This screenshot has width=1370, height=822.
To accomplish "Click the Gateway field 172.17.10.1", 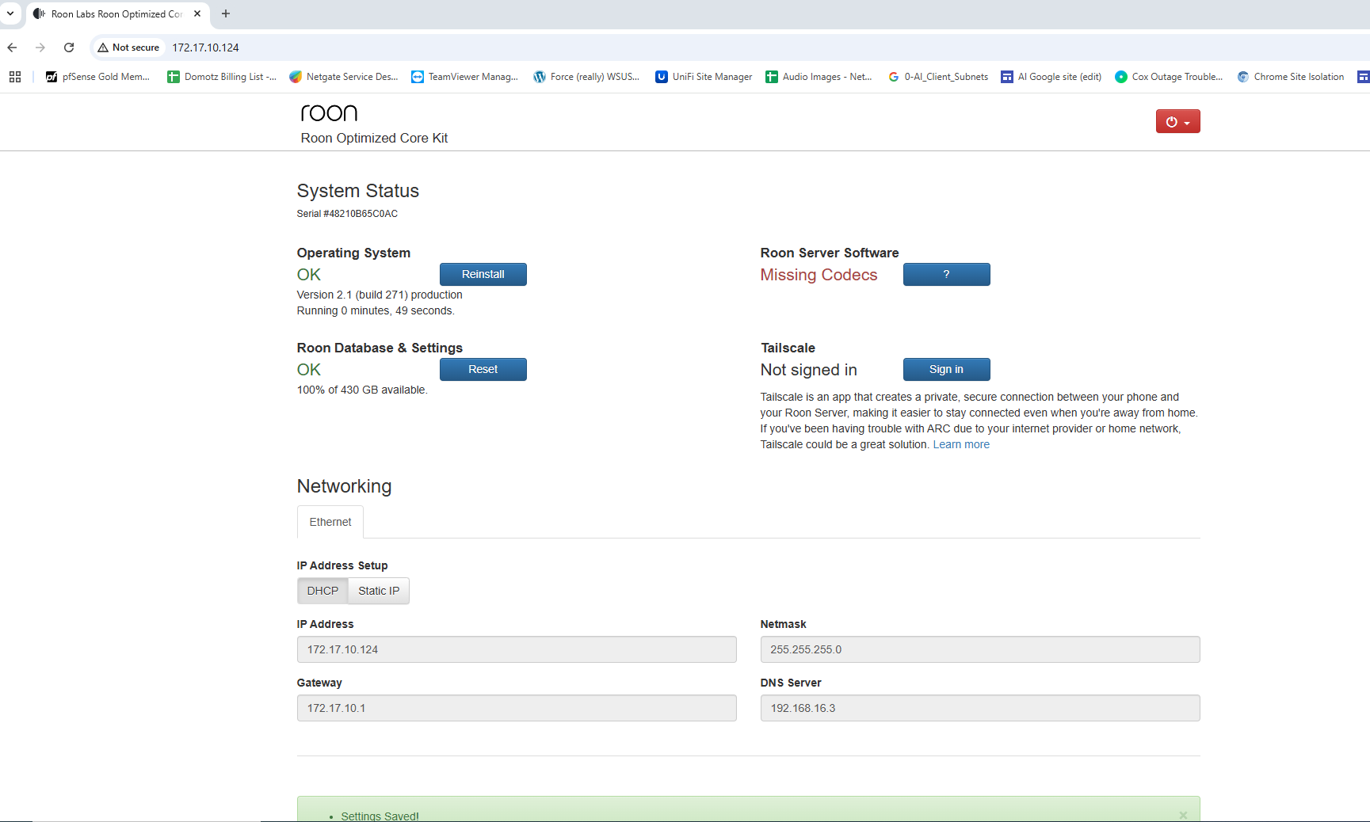I will click(517, 708).
